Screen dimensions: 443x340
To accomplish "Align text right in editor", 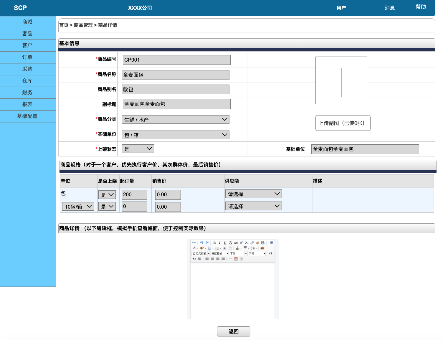I will 218,259.
